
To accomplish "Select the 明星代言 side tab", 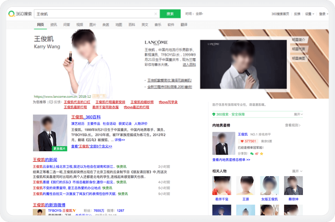I will pos(299,49).
